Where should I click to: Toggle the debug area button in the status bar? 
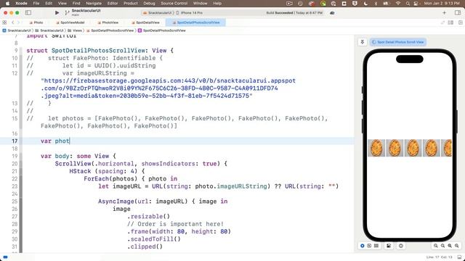459,257
